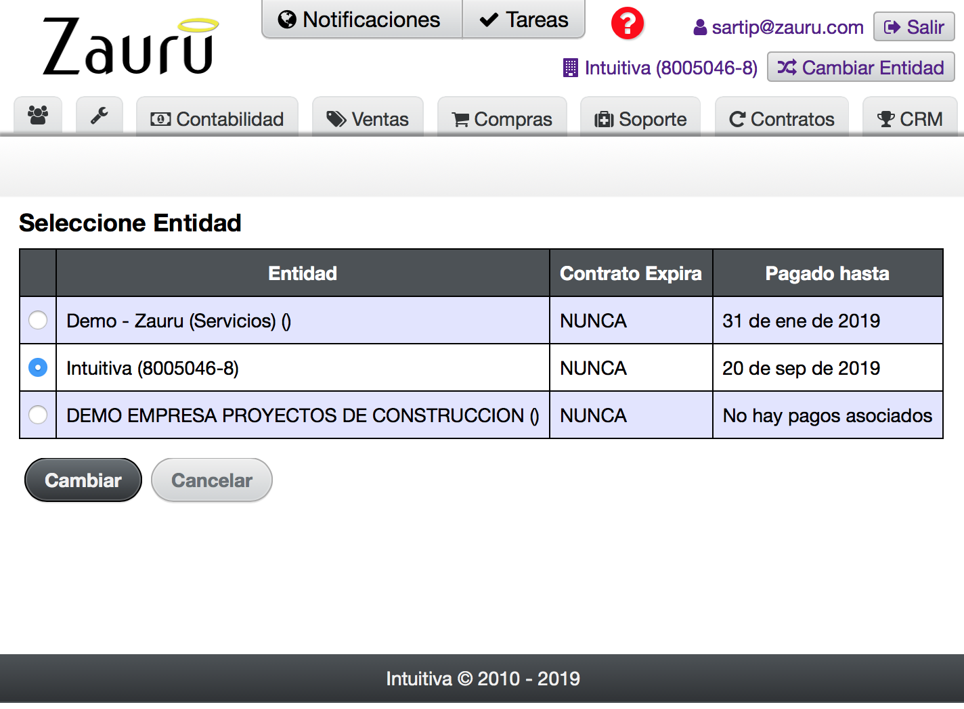Image resolution: width=964 pixels, height=709 pixels.
Task: Open the Soporte tab
Action: click(x=640, y=118)
